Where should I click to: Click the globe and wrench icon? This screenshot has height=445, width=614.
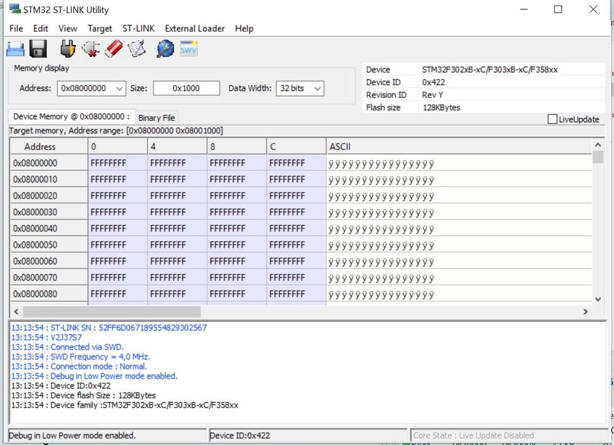165,49
